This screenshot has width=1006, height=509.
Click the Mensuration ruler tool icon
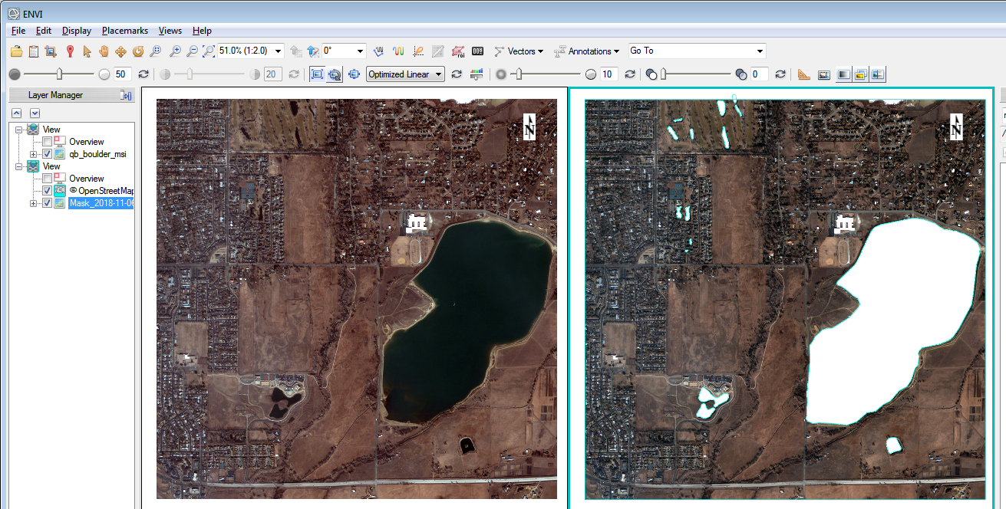pyautogui.click(x=803, y=74)
